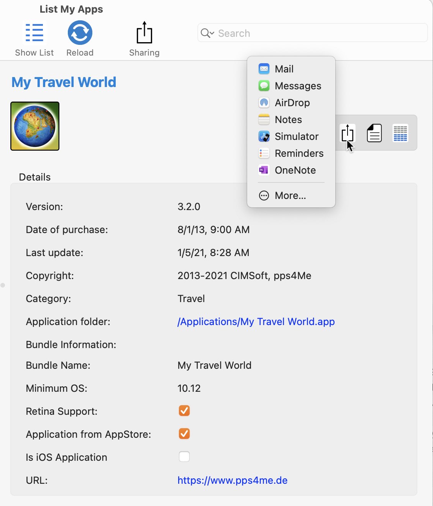Click the Travel category value
This screenshot has width=433, height=506.
coord(191,299)
